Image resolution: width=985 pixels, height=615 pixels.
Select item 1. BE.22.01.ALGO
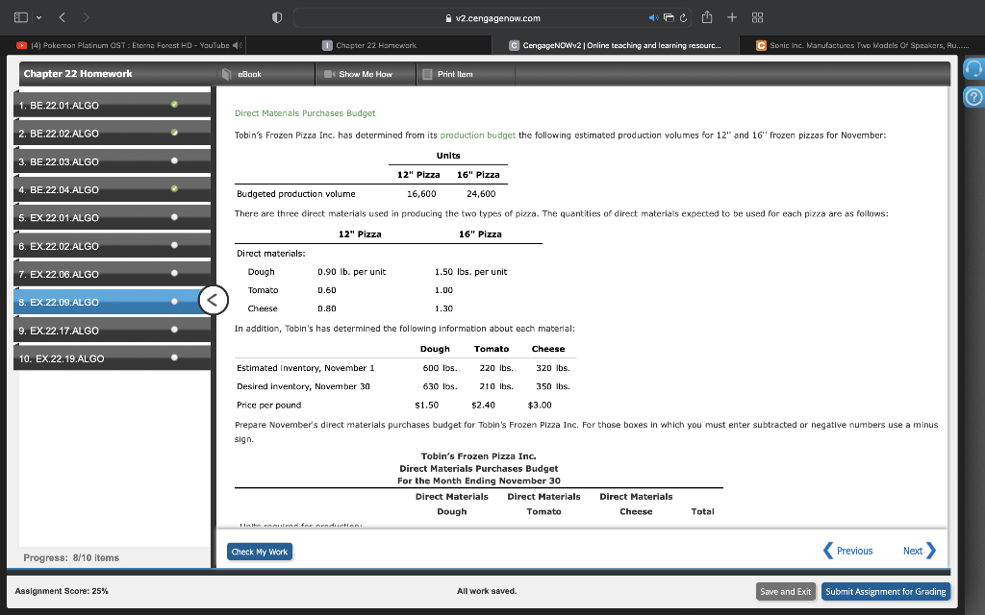point(112,105)
